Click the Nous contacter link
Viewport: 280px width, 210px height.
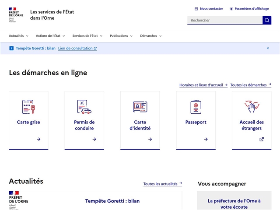click(209, 9)
